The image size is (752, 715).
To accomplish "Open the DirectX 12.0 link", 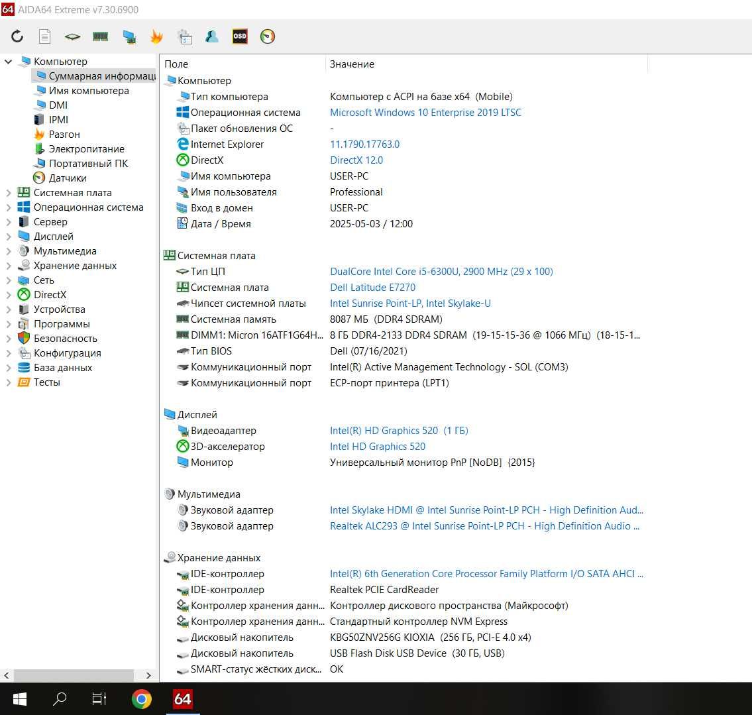I will [356, 160].
